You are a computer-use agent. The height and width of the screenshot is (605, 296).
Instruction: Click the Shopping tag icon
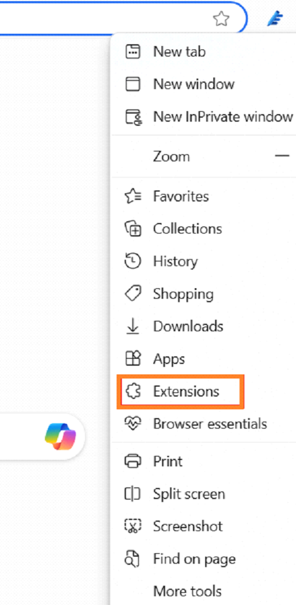click(x=133, y=293)
